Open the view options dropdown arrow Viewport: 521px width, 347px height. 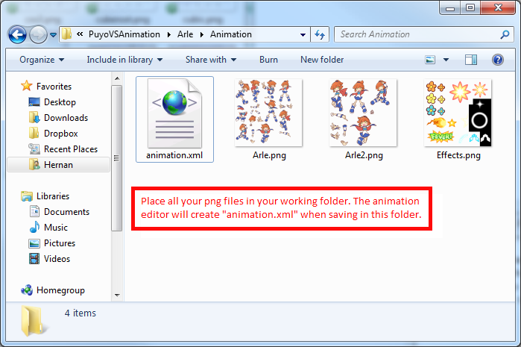pos(446,60)
